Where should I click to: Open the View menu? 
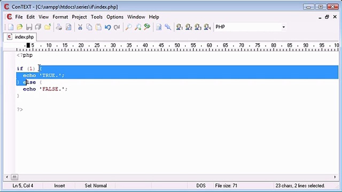pos(44,17)
